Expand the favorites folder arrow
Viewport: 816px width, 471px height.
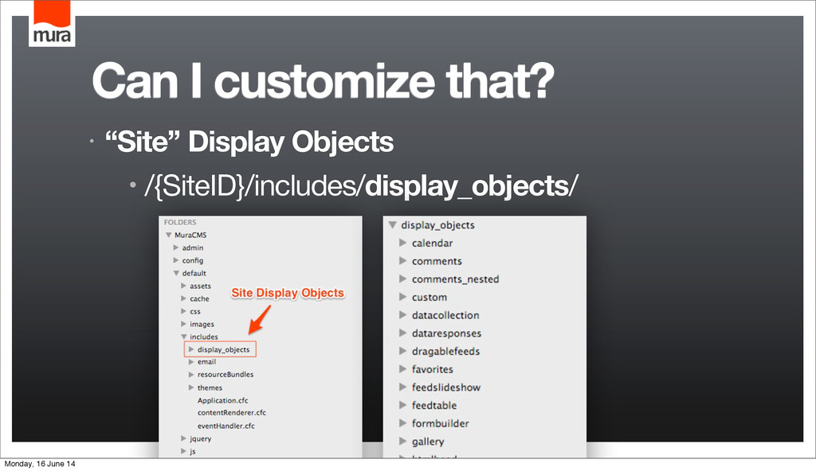[402, 368]
